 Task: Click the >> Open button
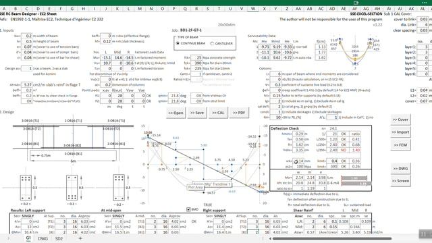(x=175, y=113)
